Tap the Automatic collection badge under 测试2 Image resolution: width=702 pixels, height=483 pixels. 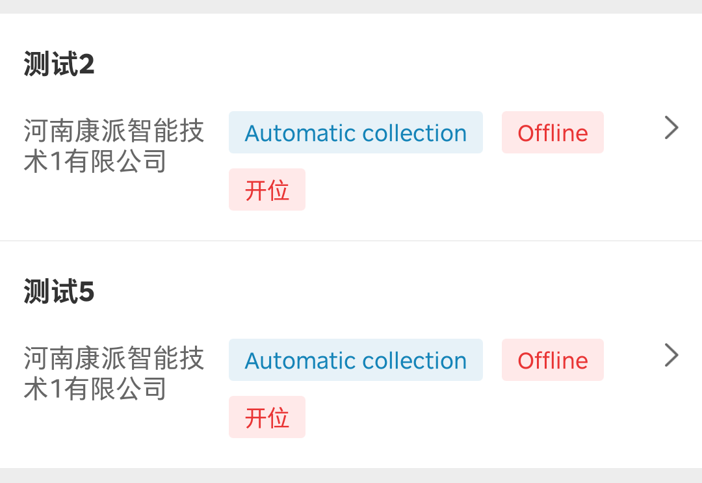356,132
